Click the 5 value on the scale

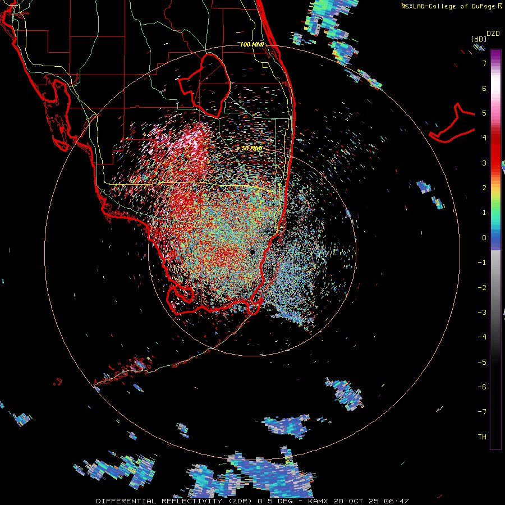484,113
